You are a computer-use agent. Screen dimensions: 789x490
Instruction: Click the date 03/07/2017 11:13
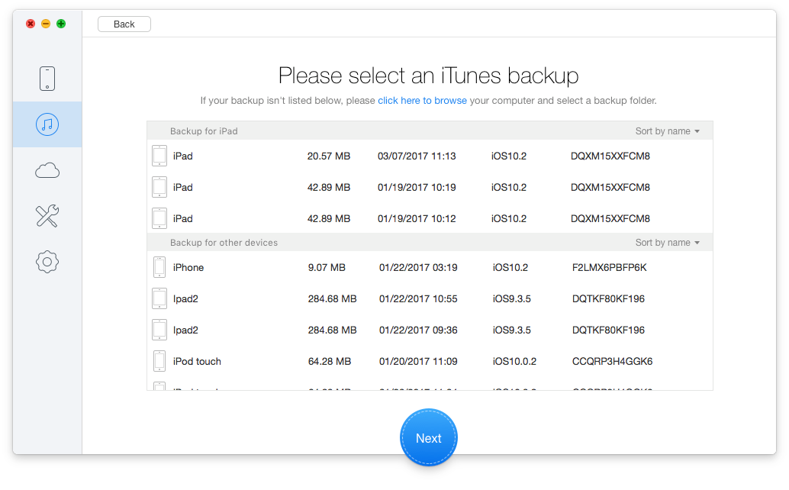(x=417, y=156)
